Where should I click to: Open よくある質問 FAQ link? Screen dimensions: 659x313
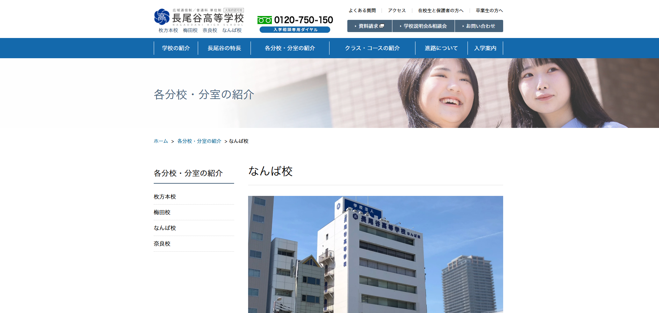pyautogui.click(x=362, y=10)
